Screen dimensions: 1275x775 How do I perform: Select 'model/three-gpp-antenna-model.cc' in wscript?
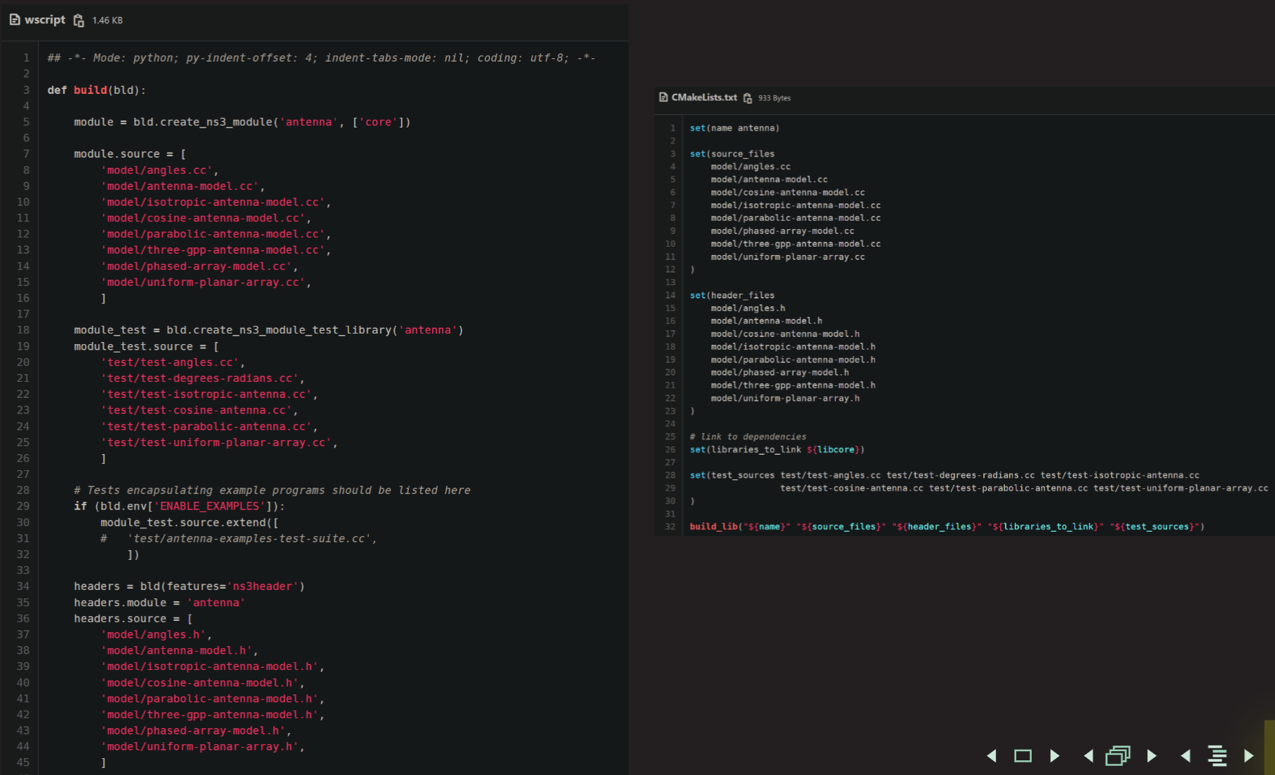[x=213, y=249]
